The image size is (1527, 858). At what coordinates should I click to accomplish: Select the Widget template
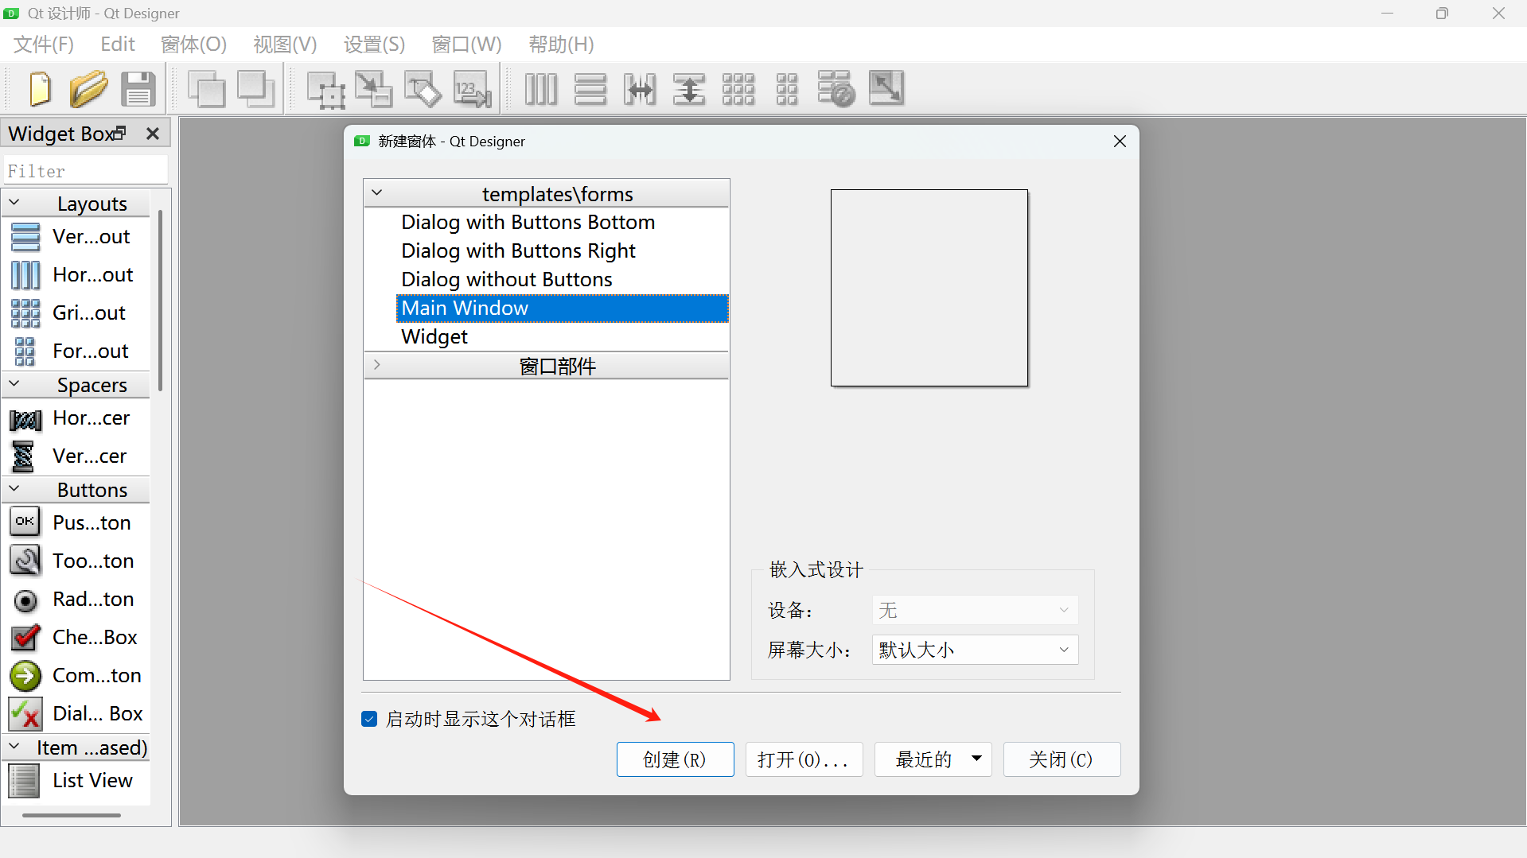pyautogui.click(x=563, y=336)
